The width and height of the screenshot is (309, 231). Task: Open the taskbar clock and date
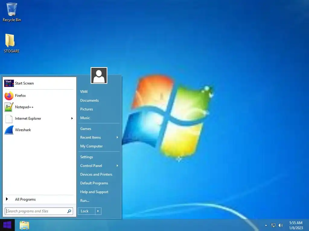(296, 225)
